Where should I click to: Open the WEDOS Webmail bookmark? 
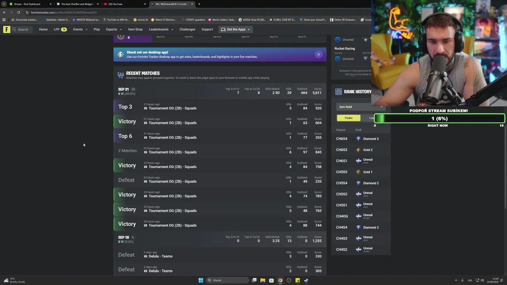(x=86, y=20)
